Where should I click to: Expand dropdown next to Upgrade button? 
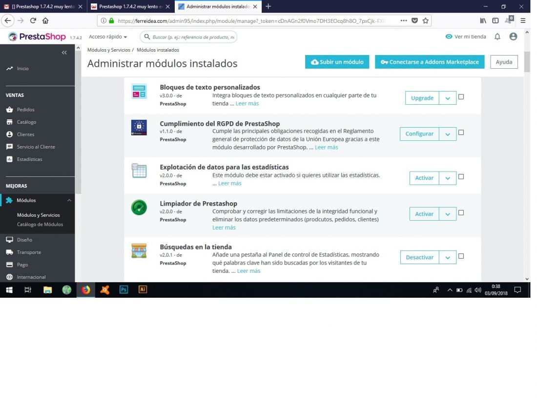point(448,98)
